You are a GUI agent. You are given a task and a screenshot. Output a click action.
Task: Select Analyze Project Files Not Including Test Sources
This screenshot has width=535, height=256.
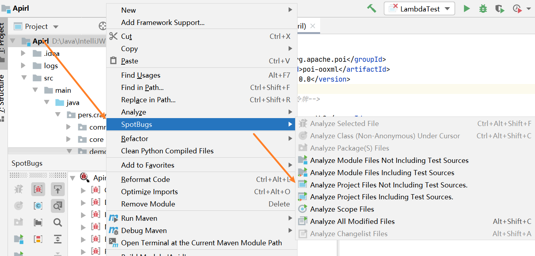click(x=388, y=185)
